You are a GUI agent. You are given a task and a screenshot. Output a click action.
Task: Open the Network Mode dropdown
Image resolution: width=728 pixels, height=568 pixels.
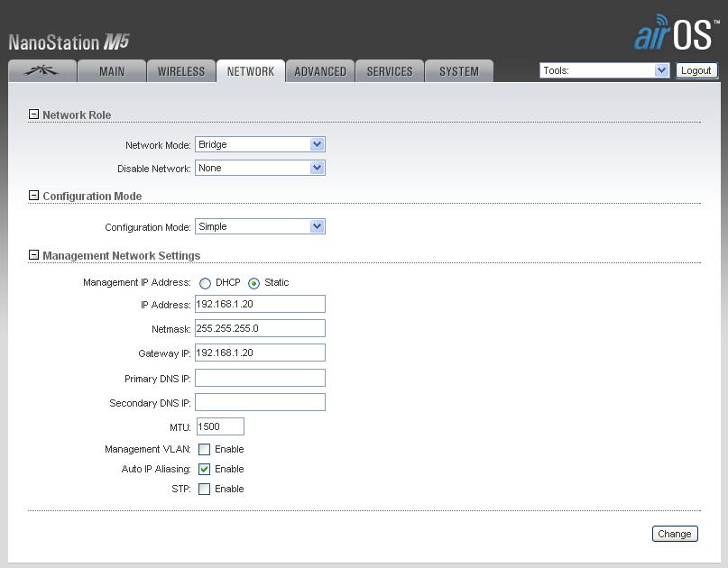pos(260,144)
